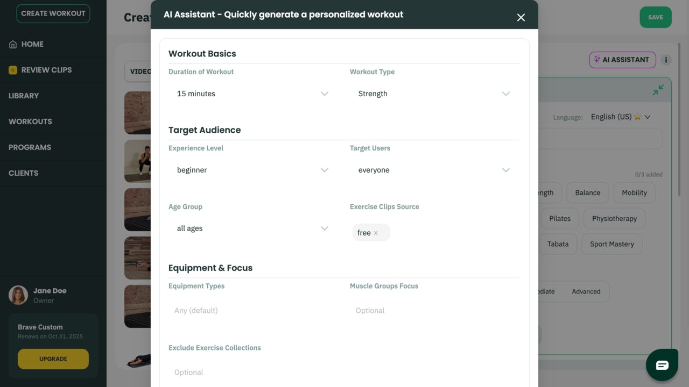The height and width of the screenshot is (387, 689).
Task: Click the info icon beside AI Assistant
Action: pos(666,60)
